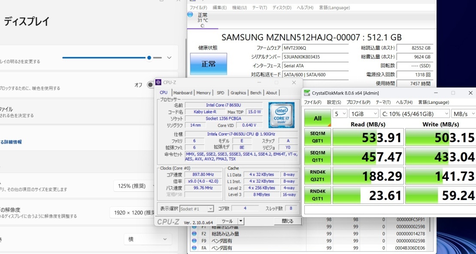Open ディスク(D) menu in CrystalDiskInfo

[x=282, y=8]
